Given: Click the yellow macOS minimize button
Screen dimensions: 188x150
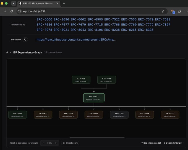Looking at the screenshot, I should click(2, 3).
